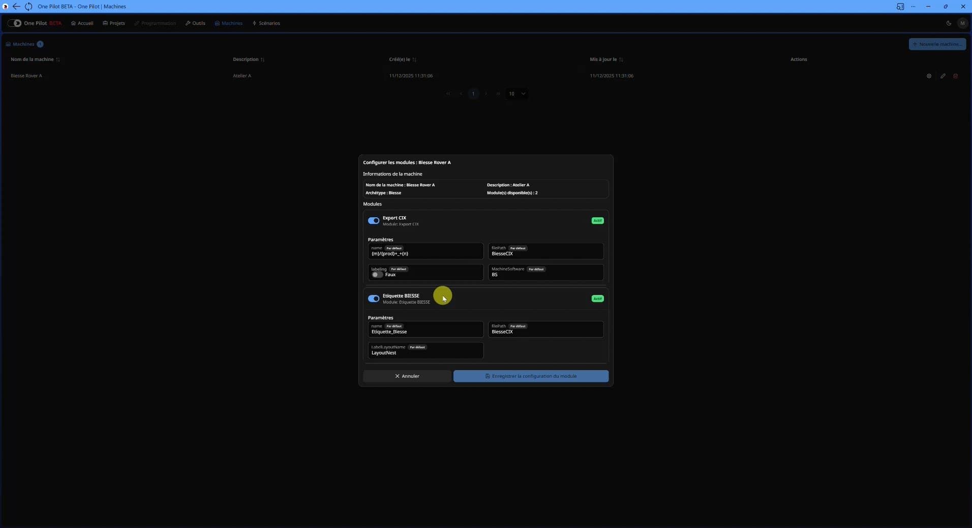Sort by Nom de la machine icon
The width and height of the screenshot is (972, 528).
click(x=58, y=59)
